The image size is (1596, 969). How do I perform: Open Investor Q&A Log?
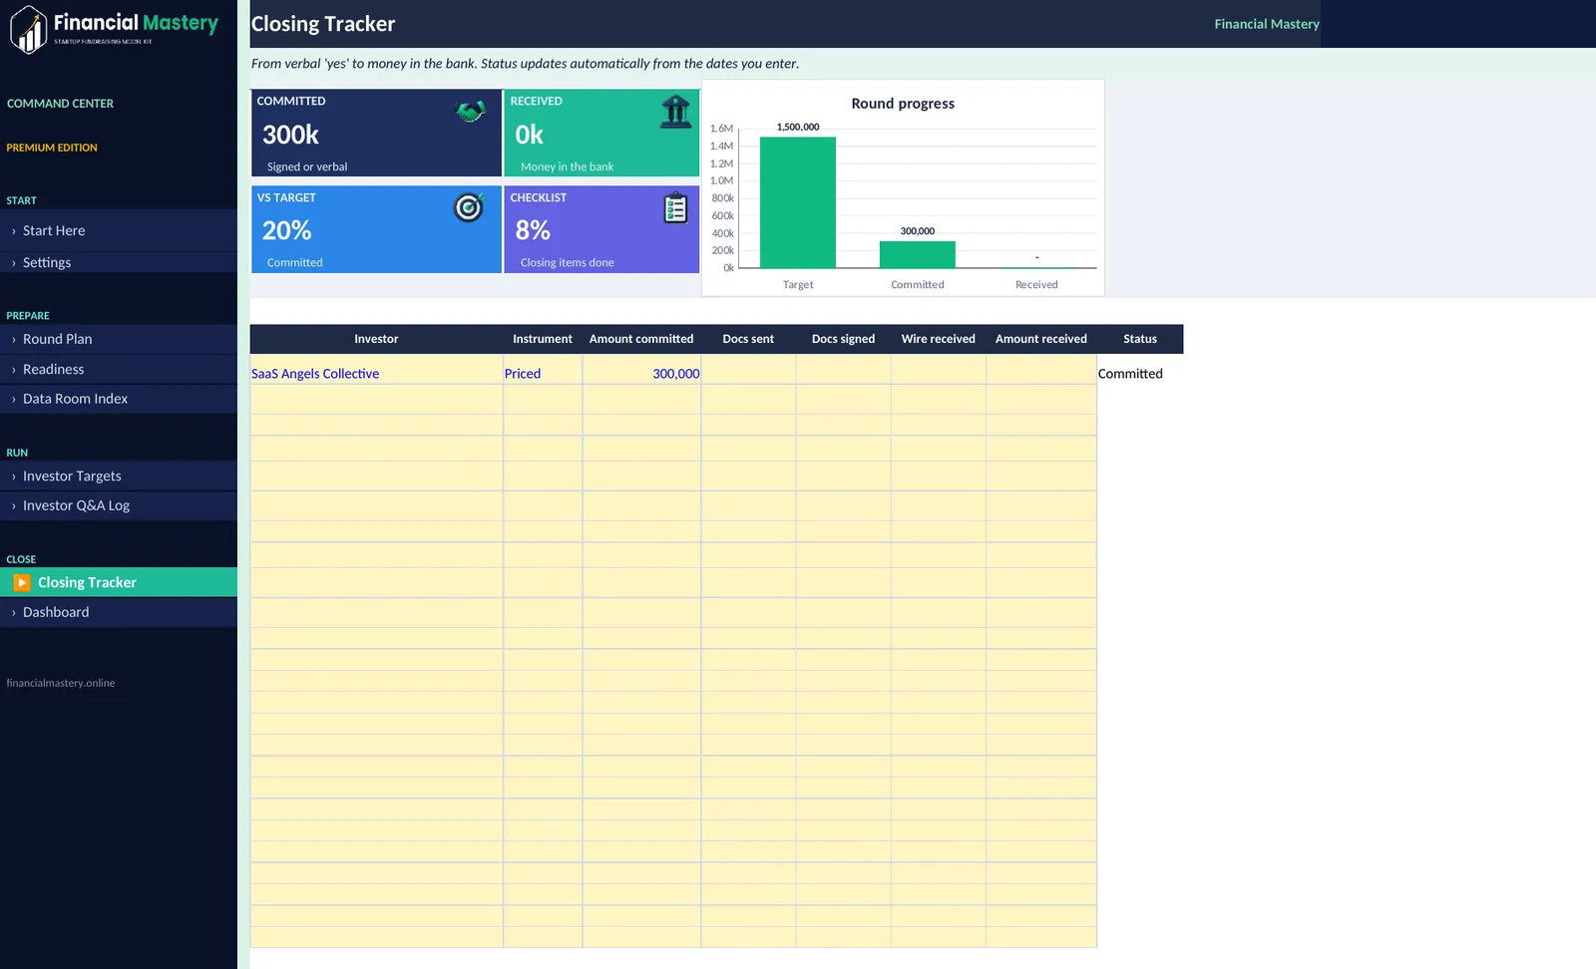tap(119, 505)
